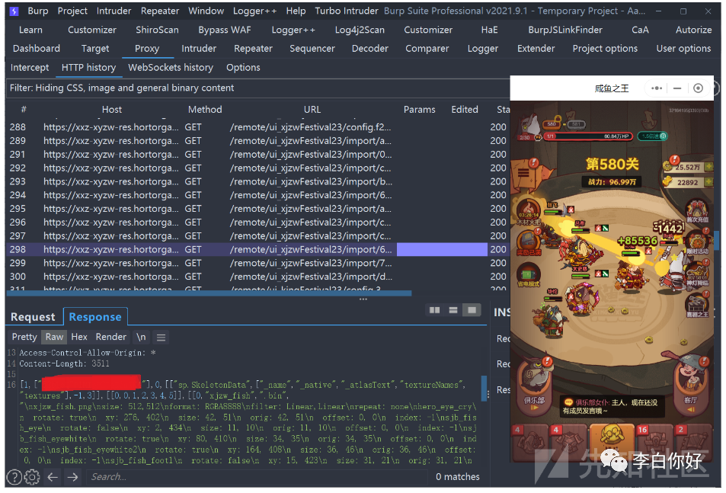
Task: Switch to the Request tab
Action: (x=33, y=317)
